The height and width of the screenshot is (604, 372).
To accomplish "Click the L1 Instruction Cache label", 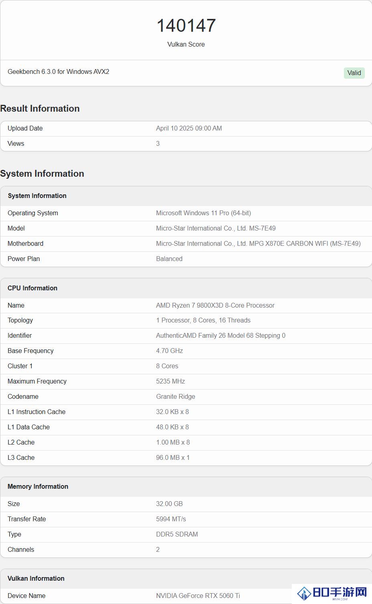I will click(37, 412).
